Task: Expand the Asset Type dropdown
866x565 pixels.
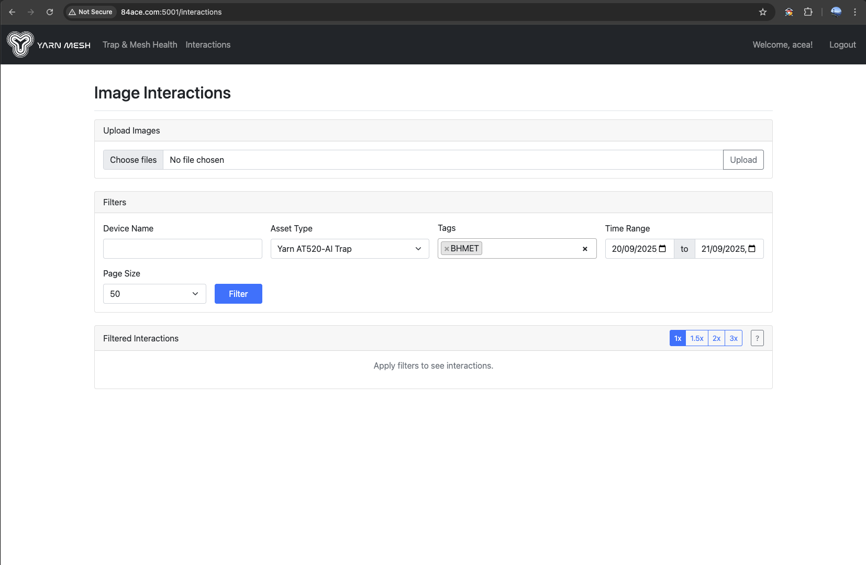Action: pos(350,249)
